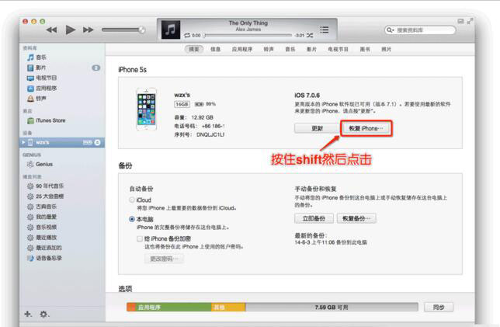Click the rewind/previous track button
The width and height of the screenshot is (500, 327).
52,30
